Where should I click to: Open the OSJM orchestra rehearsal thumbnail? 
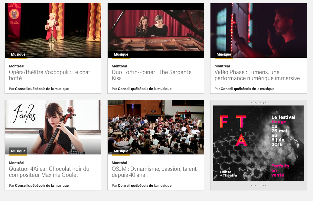pos(156,127)
